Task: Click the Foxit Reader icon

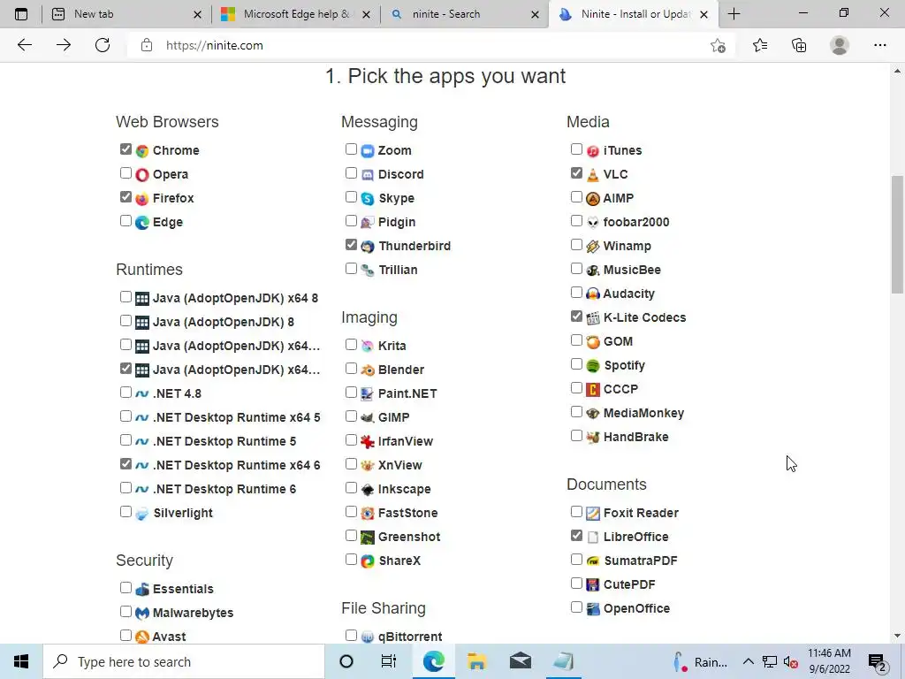Action: pos(593,514)
